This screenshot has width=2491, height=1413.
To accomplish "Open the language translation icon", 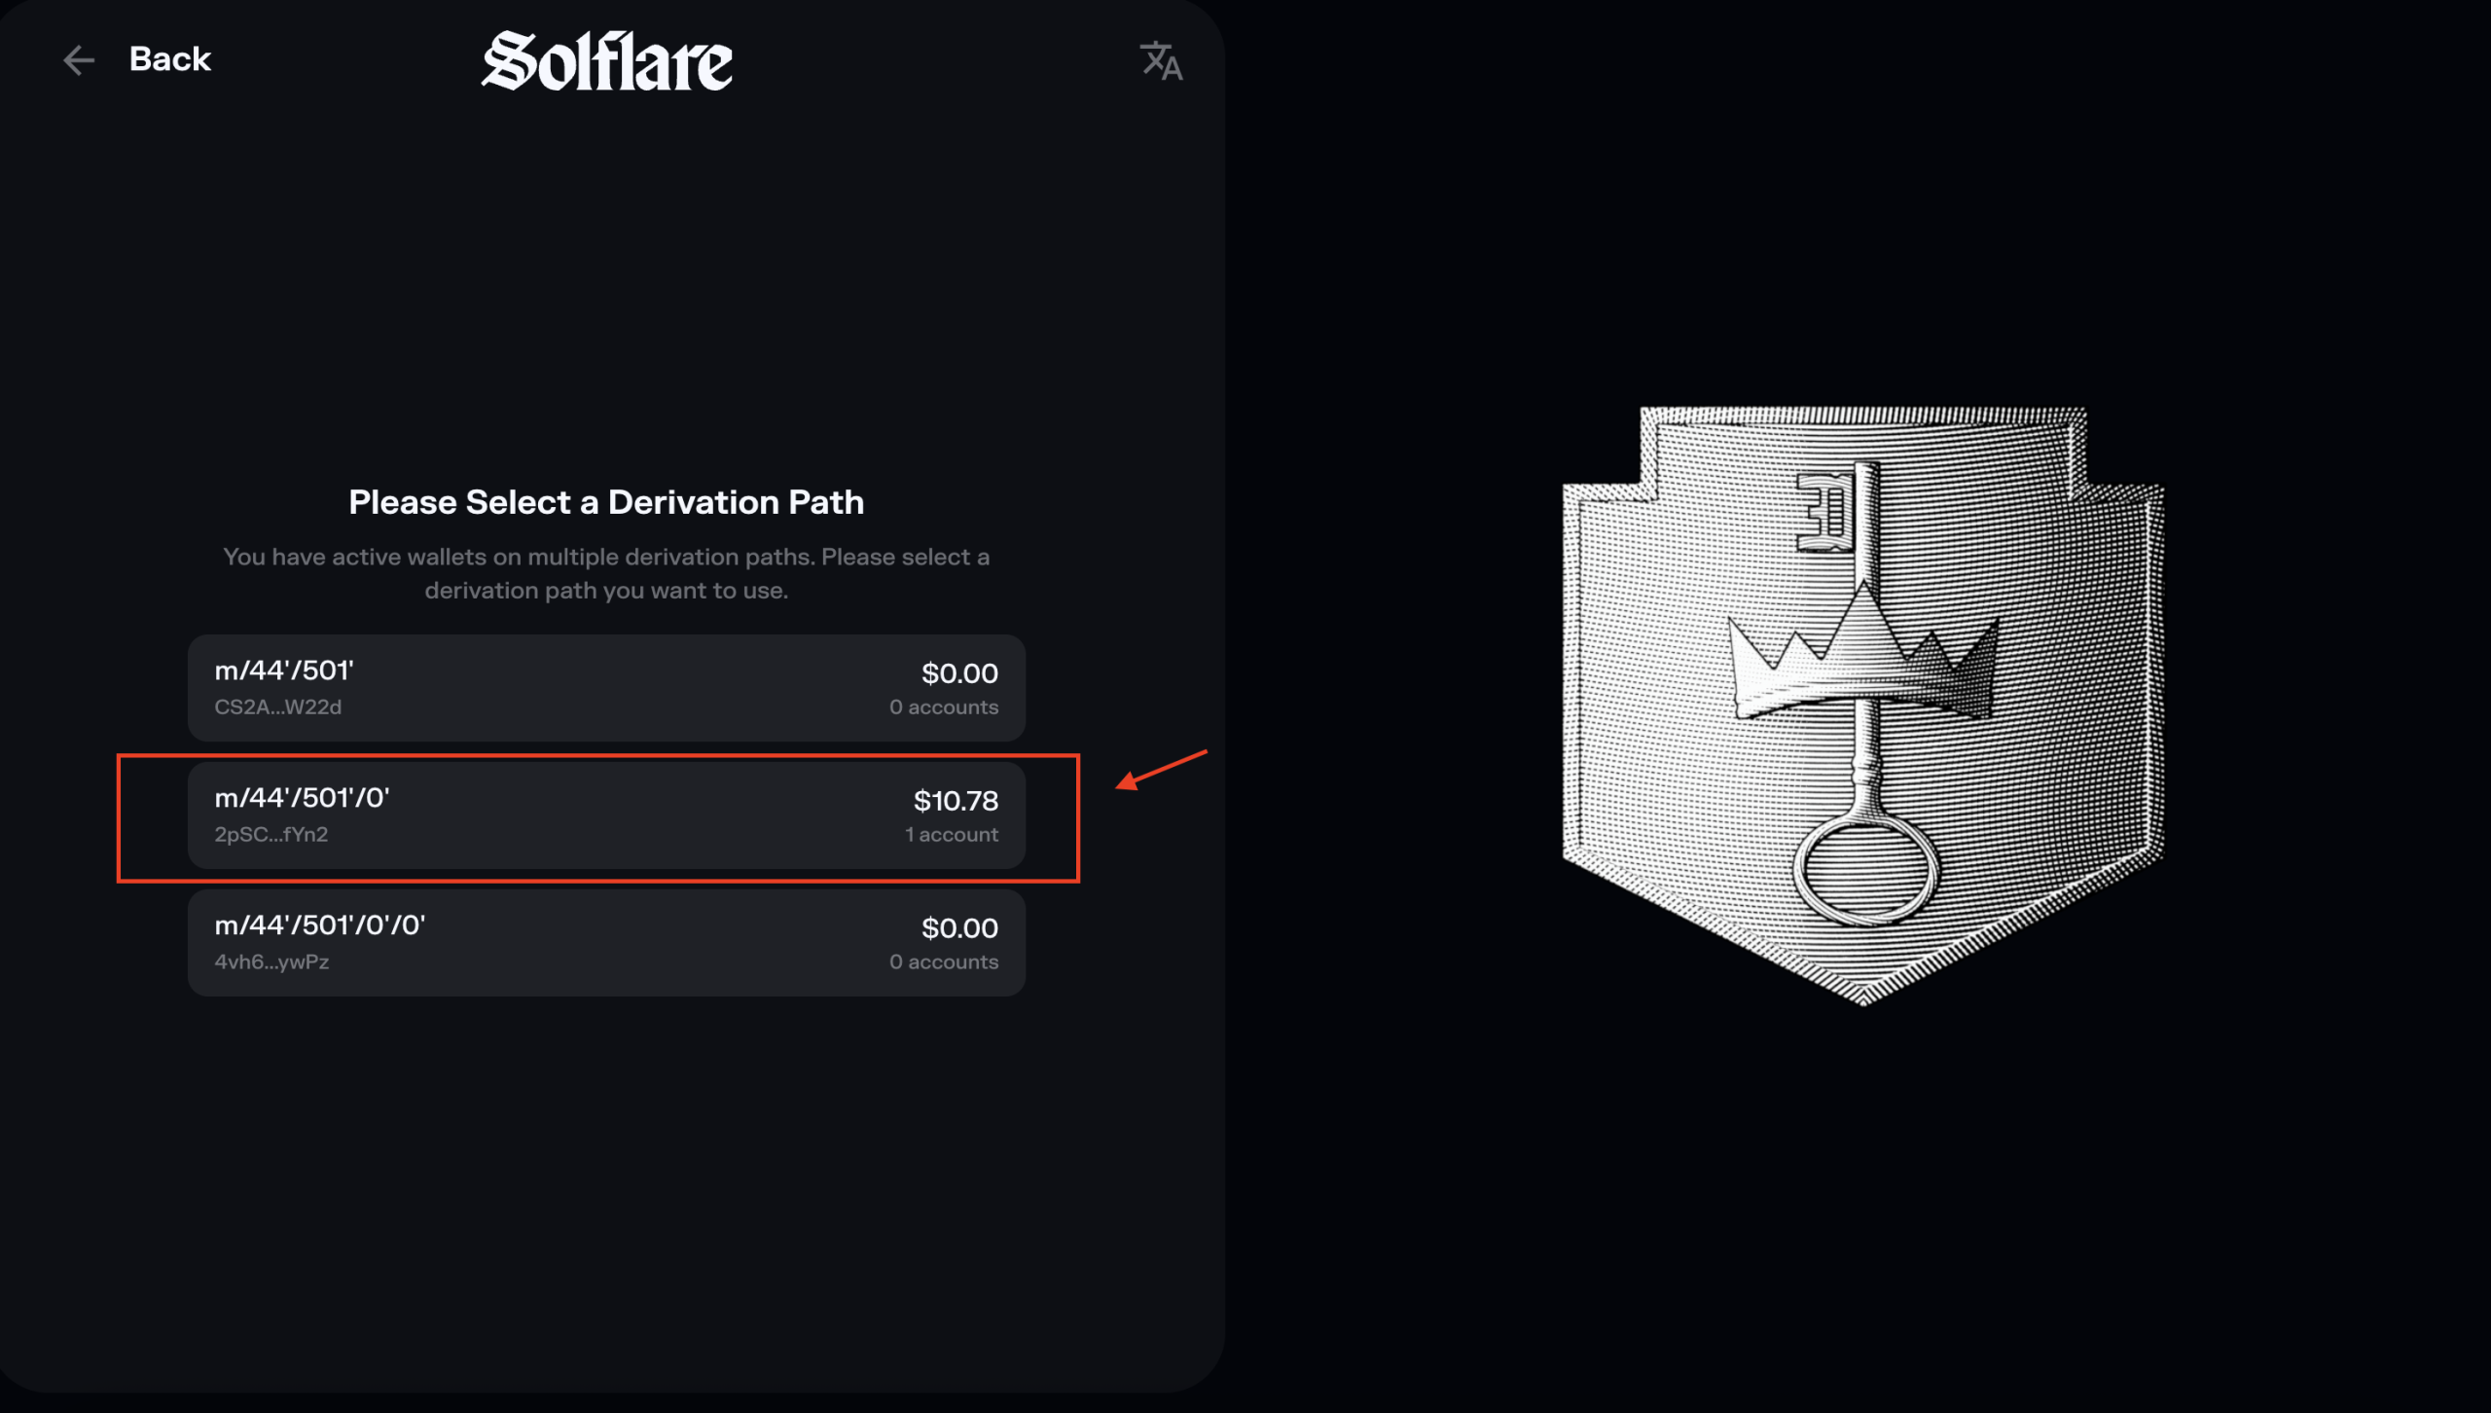I will 1161,61.
